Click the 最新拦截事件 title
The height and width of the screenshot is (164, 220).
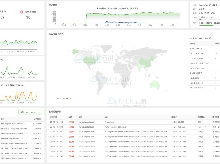55,111
